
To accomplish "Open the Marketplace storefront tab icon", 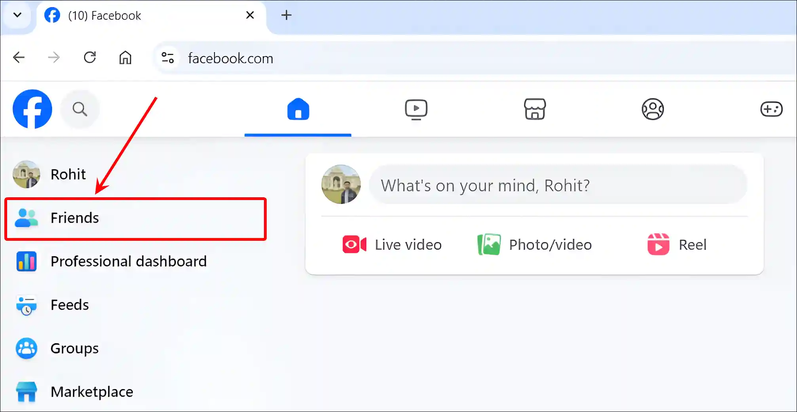I will pyautogui.click(x=535, y=109).
